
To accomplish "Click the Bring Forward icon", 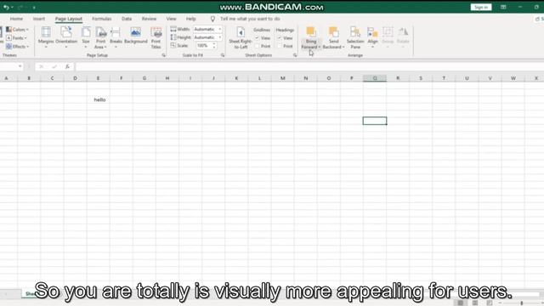I will click(x=311, y=32).
